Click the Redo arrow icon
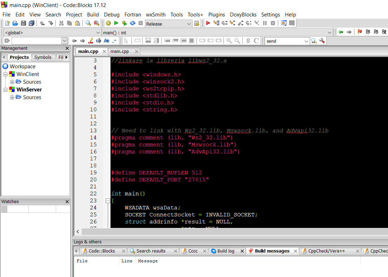The image size is (388, 277). [x=51, y=23]
